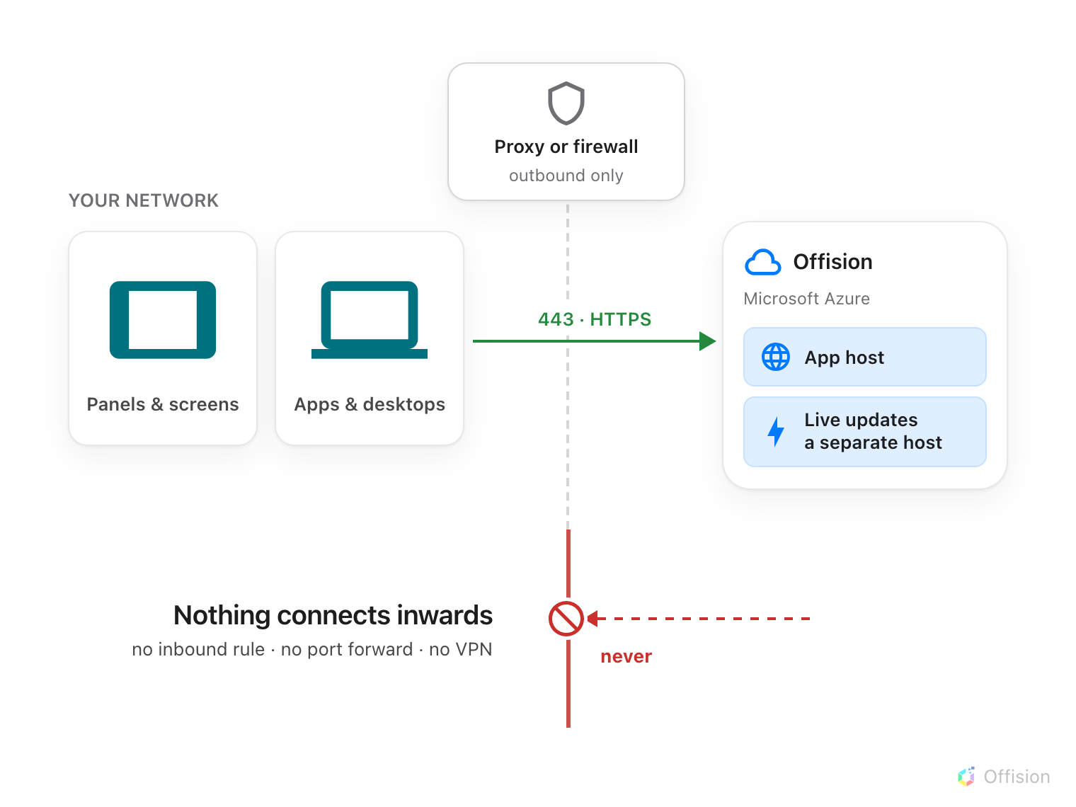Click the 'Proxy or firewall' title text

pos(566,147)
